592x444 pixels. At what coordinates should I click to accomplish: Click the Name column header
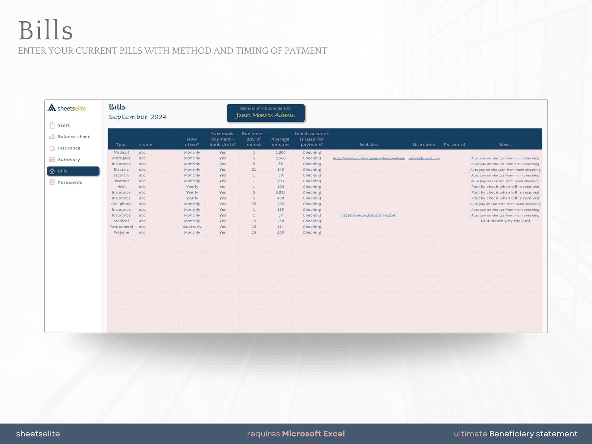point(145,145)
